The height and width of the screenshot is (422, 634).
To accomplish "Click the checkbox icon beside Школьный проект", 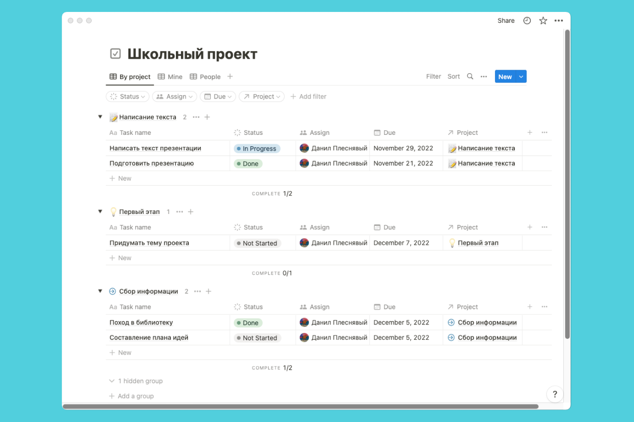I will (115, 53).
